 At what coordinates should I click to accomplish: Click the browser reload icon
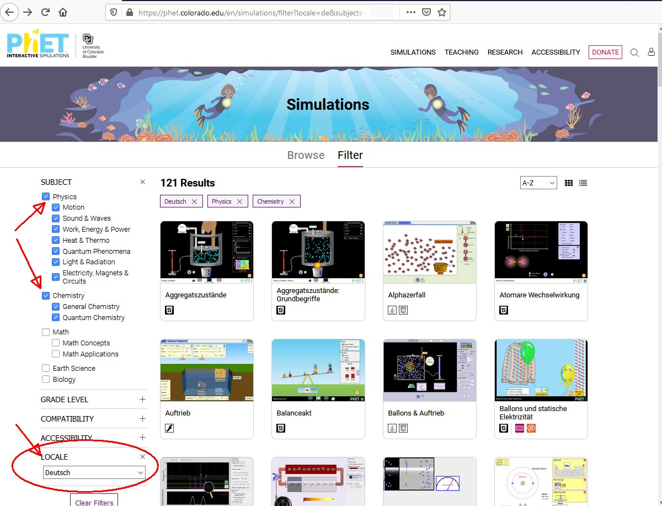coord(45,12)
